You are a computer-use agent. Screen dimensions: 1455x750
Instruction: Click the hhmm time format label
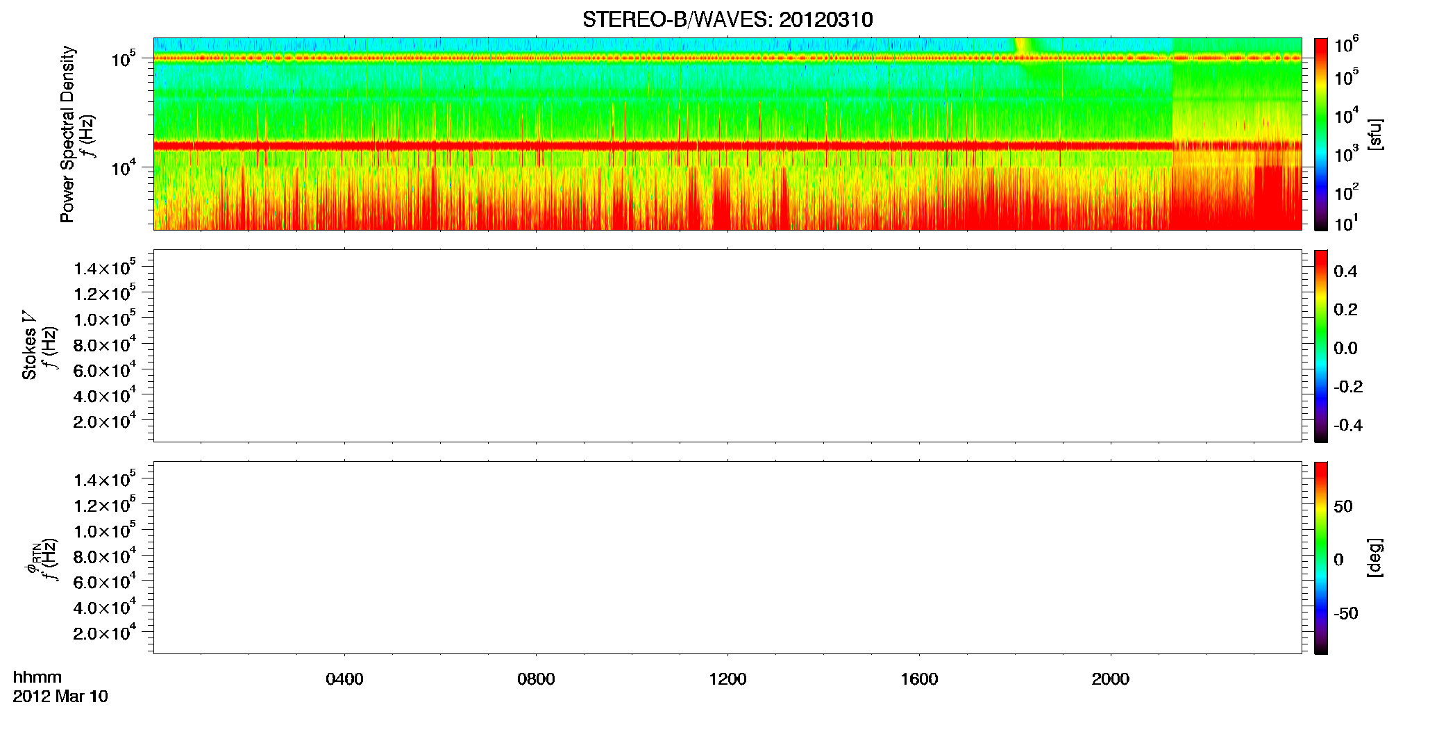tap(37, 677)
